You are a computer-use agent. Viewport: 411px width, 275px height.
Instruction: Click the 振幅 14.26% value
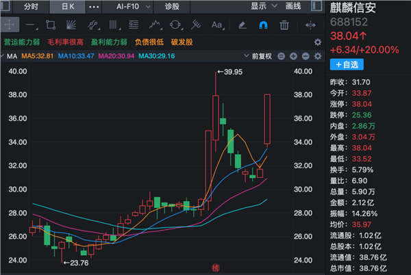[x=364, y=213]
